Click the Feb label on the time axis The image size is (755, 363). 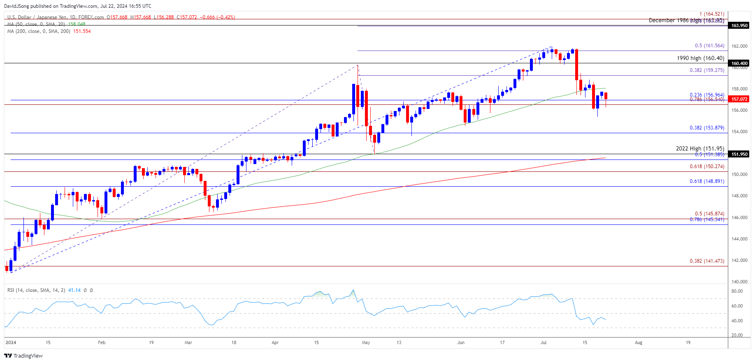pos(102,342)
